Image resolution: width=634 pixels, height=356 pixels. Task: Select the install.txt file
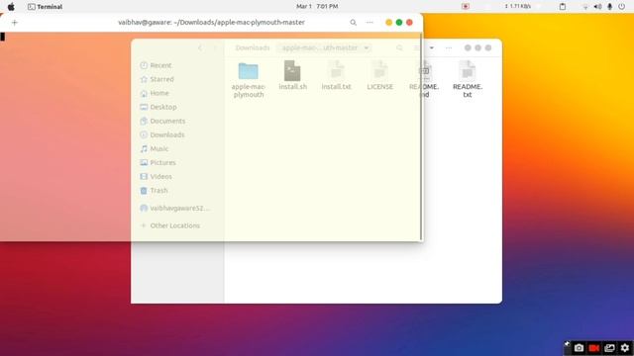coord(337,71)
